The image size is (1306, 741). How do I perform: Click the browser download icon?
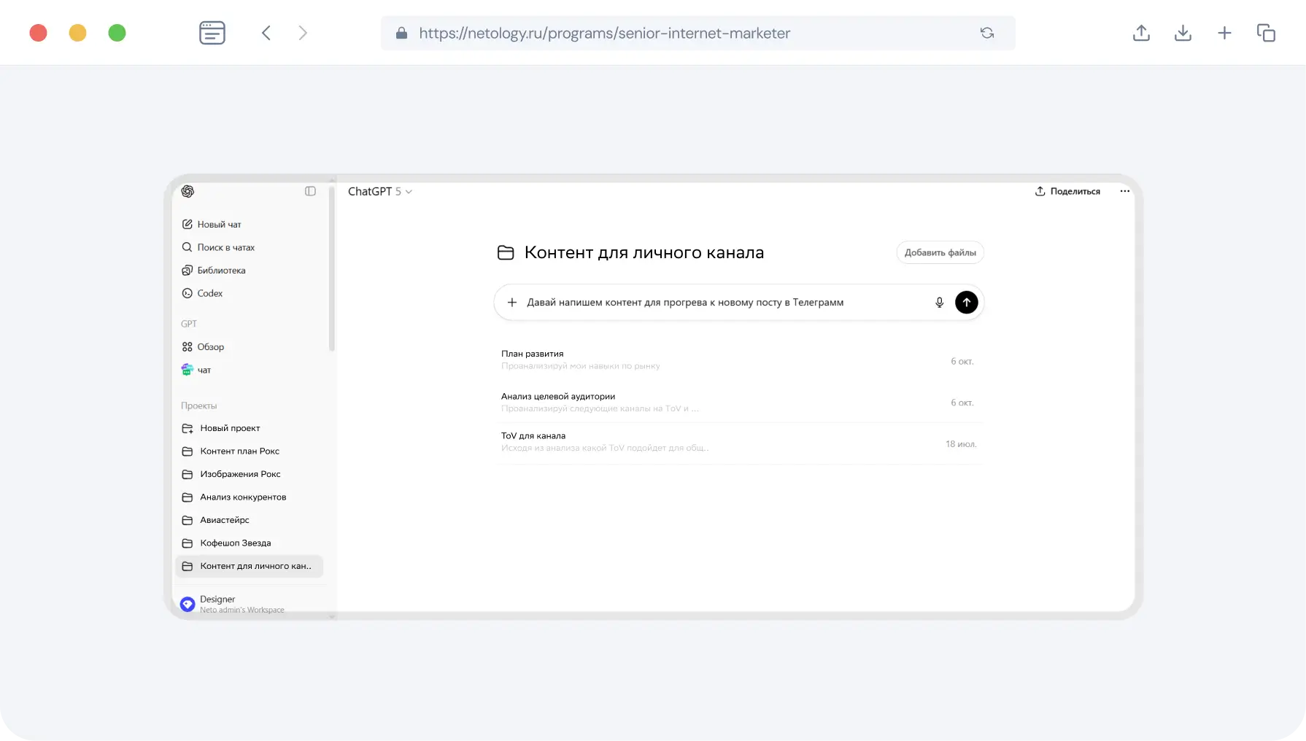[1183, 34]
